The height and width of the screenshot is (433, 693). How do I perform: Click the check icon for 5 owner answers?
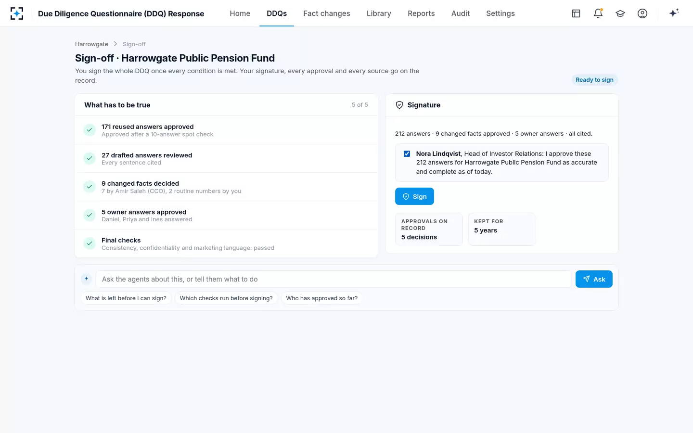click(90, 215)
